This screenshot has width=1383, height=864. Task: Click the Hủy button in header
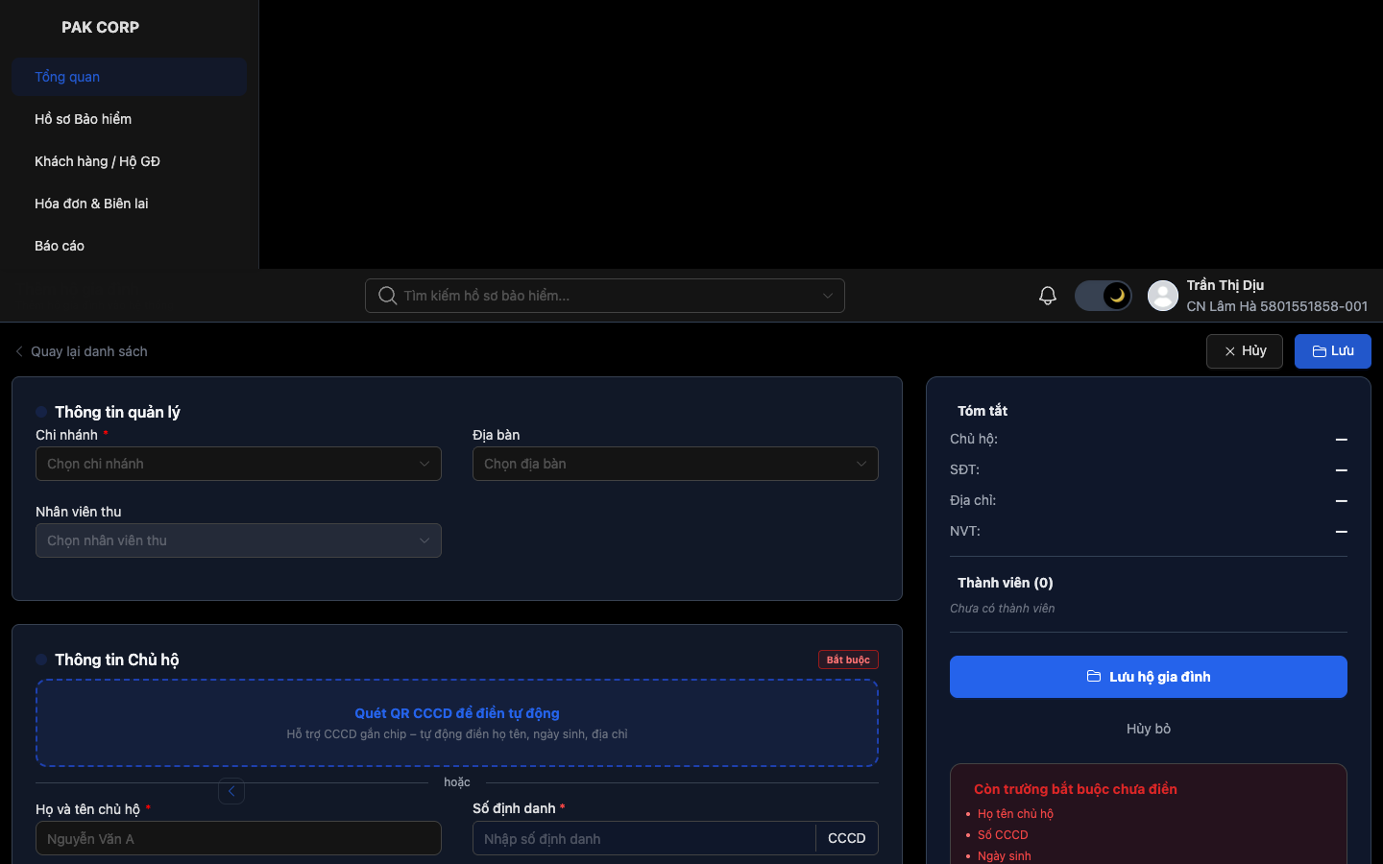click(1245, 351)
